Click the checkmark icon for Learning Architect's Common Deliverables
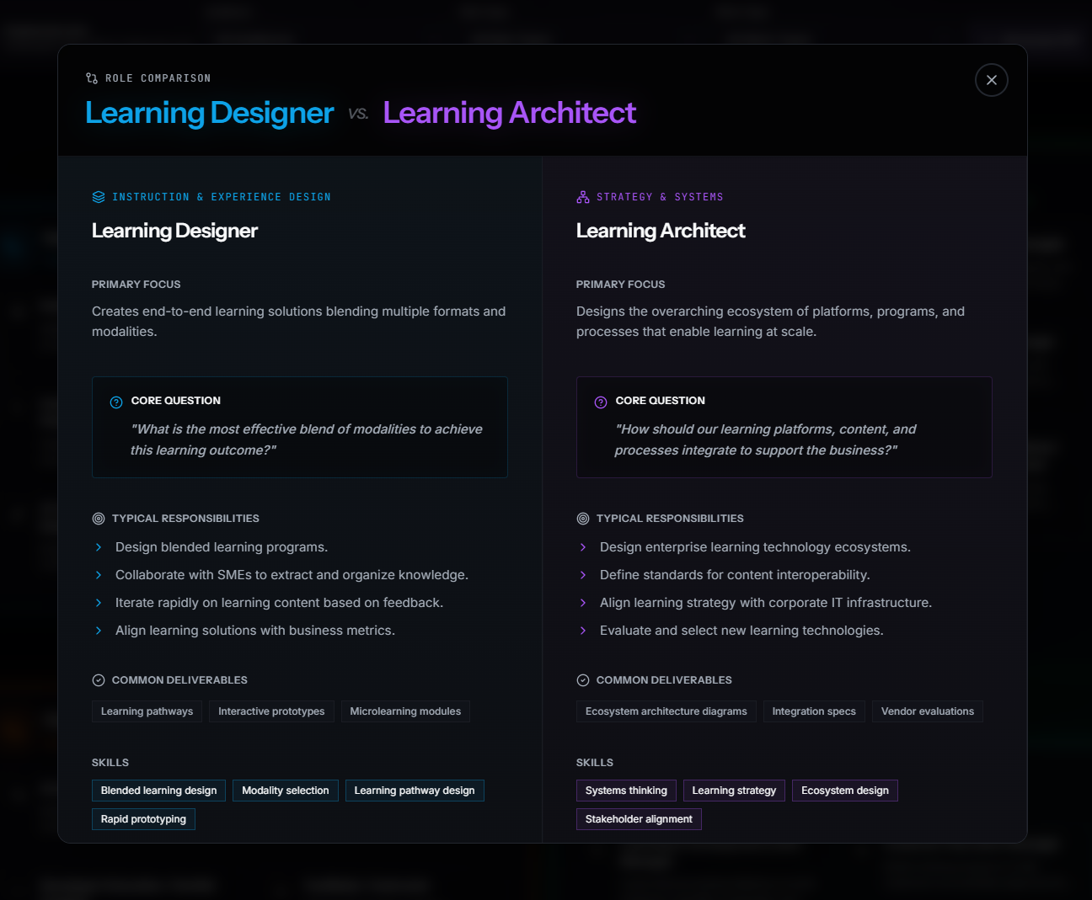This screenshot has width=1092, height=900. point(583,680)
